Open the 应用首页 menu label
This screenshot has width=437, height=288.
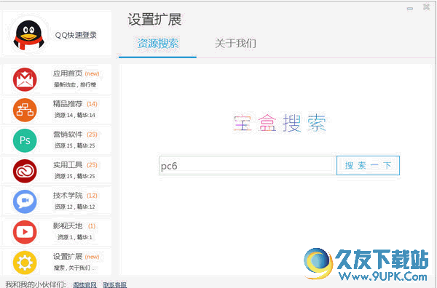(x=68, y=73)
